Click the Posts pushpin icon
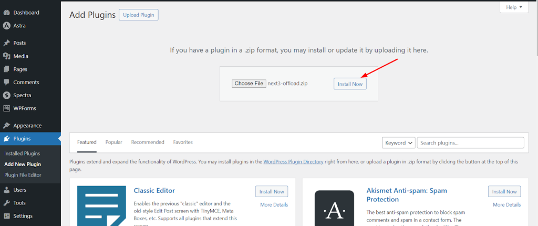Screen dimensions: 538x226 coord(6,43)
